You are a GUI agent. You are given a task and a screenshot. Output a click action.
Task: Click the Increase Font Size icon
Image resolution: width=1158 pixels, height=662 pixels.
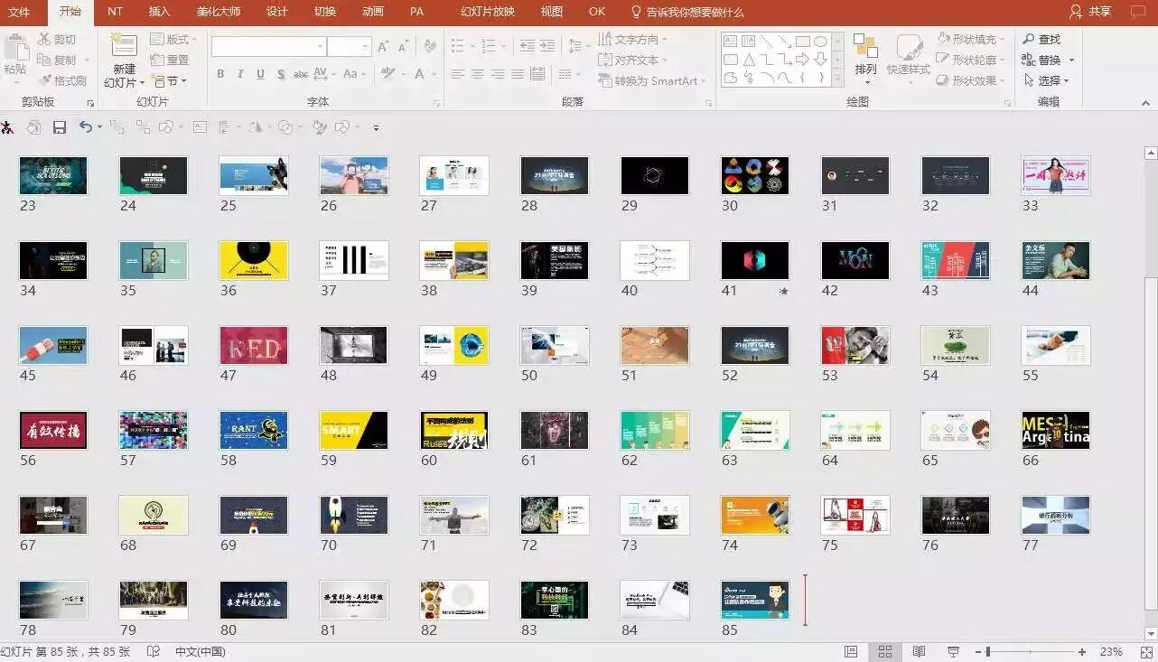(383, 46)
